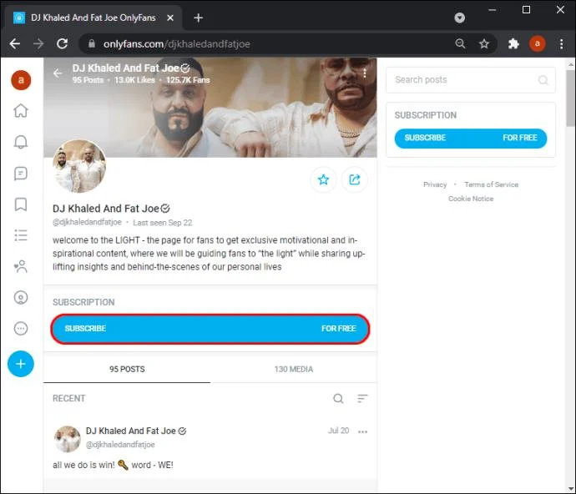Click the zoom magnifier in address bar

pyautogui.click(x=460, y=43)
